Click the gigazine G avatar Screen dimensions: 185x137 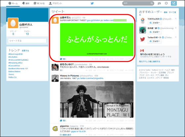pos(55,129)
